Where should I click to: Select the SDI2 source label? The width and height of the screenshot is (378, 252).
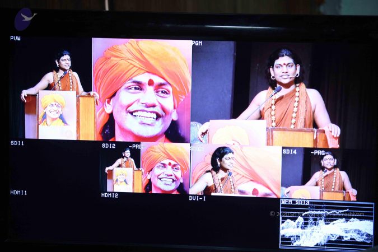[x=109, y=146]
